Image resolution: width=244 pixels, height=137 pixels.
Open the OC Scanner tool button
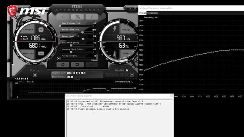(77, 17)
